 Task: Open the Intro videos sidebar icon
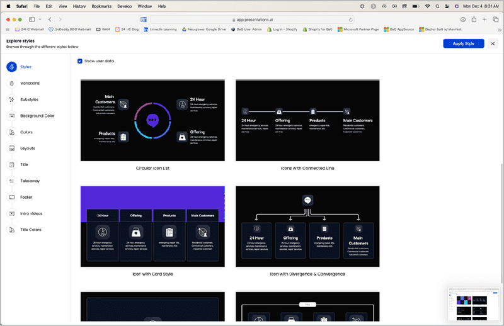pyautogui.click(x=11, y=213)
